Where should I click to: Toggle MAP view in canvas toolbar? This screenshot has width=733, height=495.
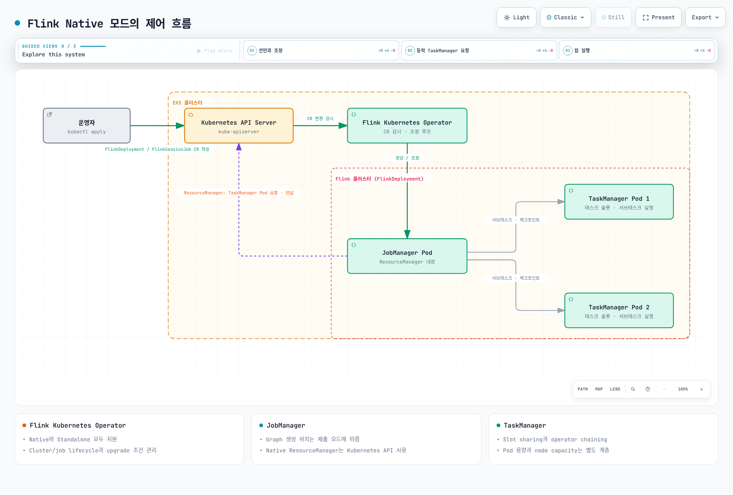[599, 389]
